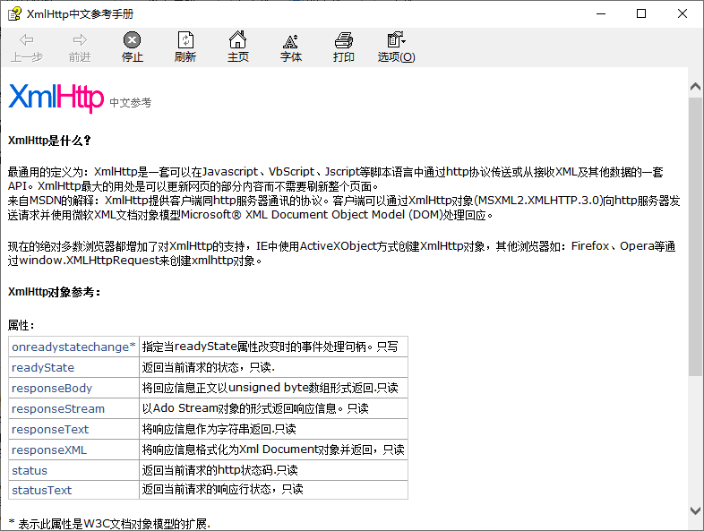The image size is (704, 531).
Task: Click the XmlHttp logo heading
Action: pos(56,98)
